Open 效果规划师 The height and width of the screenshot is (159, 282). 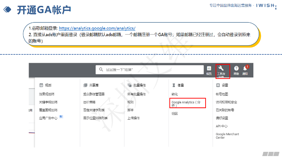click(47, 94)
